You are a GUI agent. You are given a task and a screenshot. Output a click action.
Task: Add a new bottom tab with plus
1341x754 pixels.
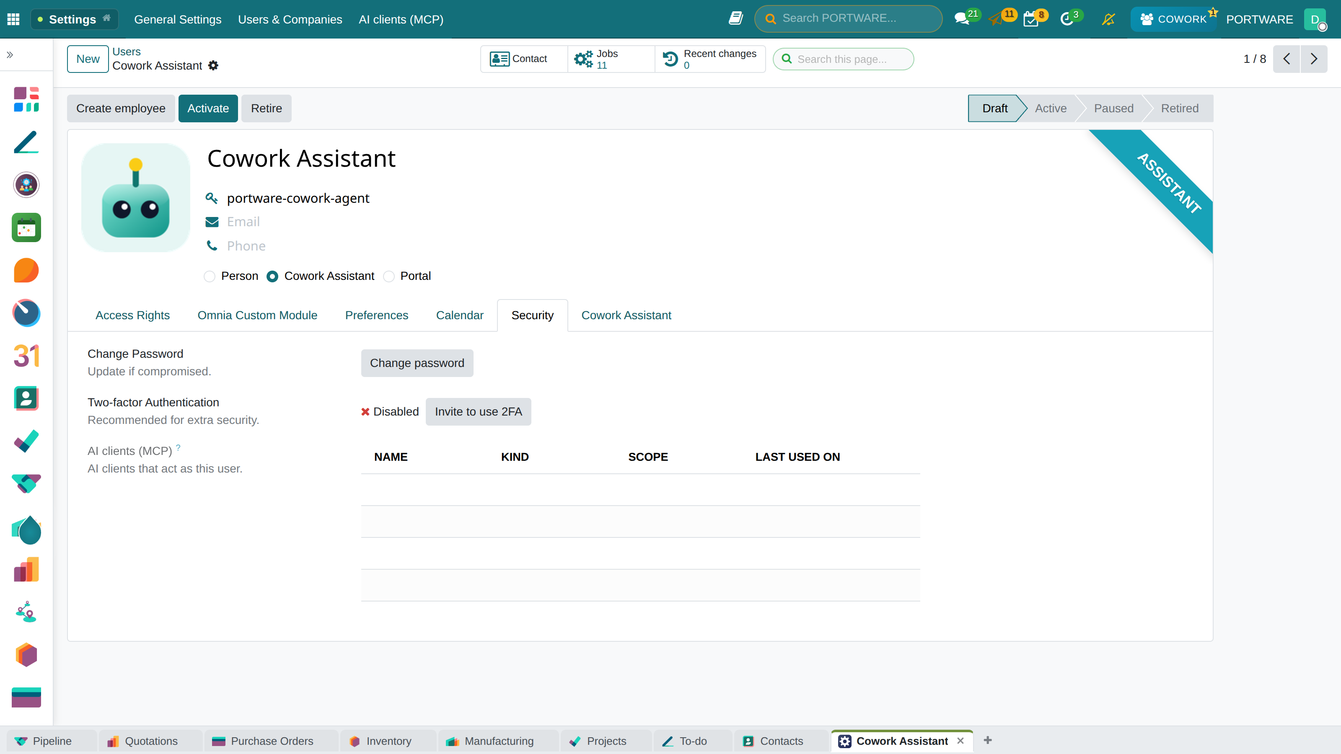(x=988, y=740)
